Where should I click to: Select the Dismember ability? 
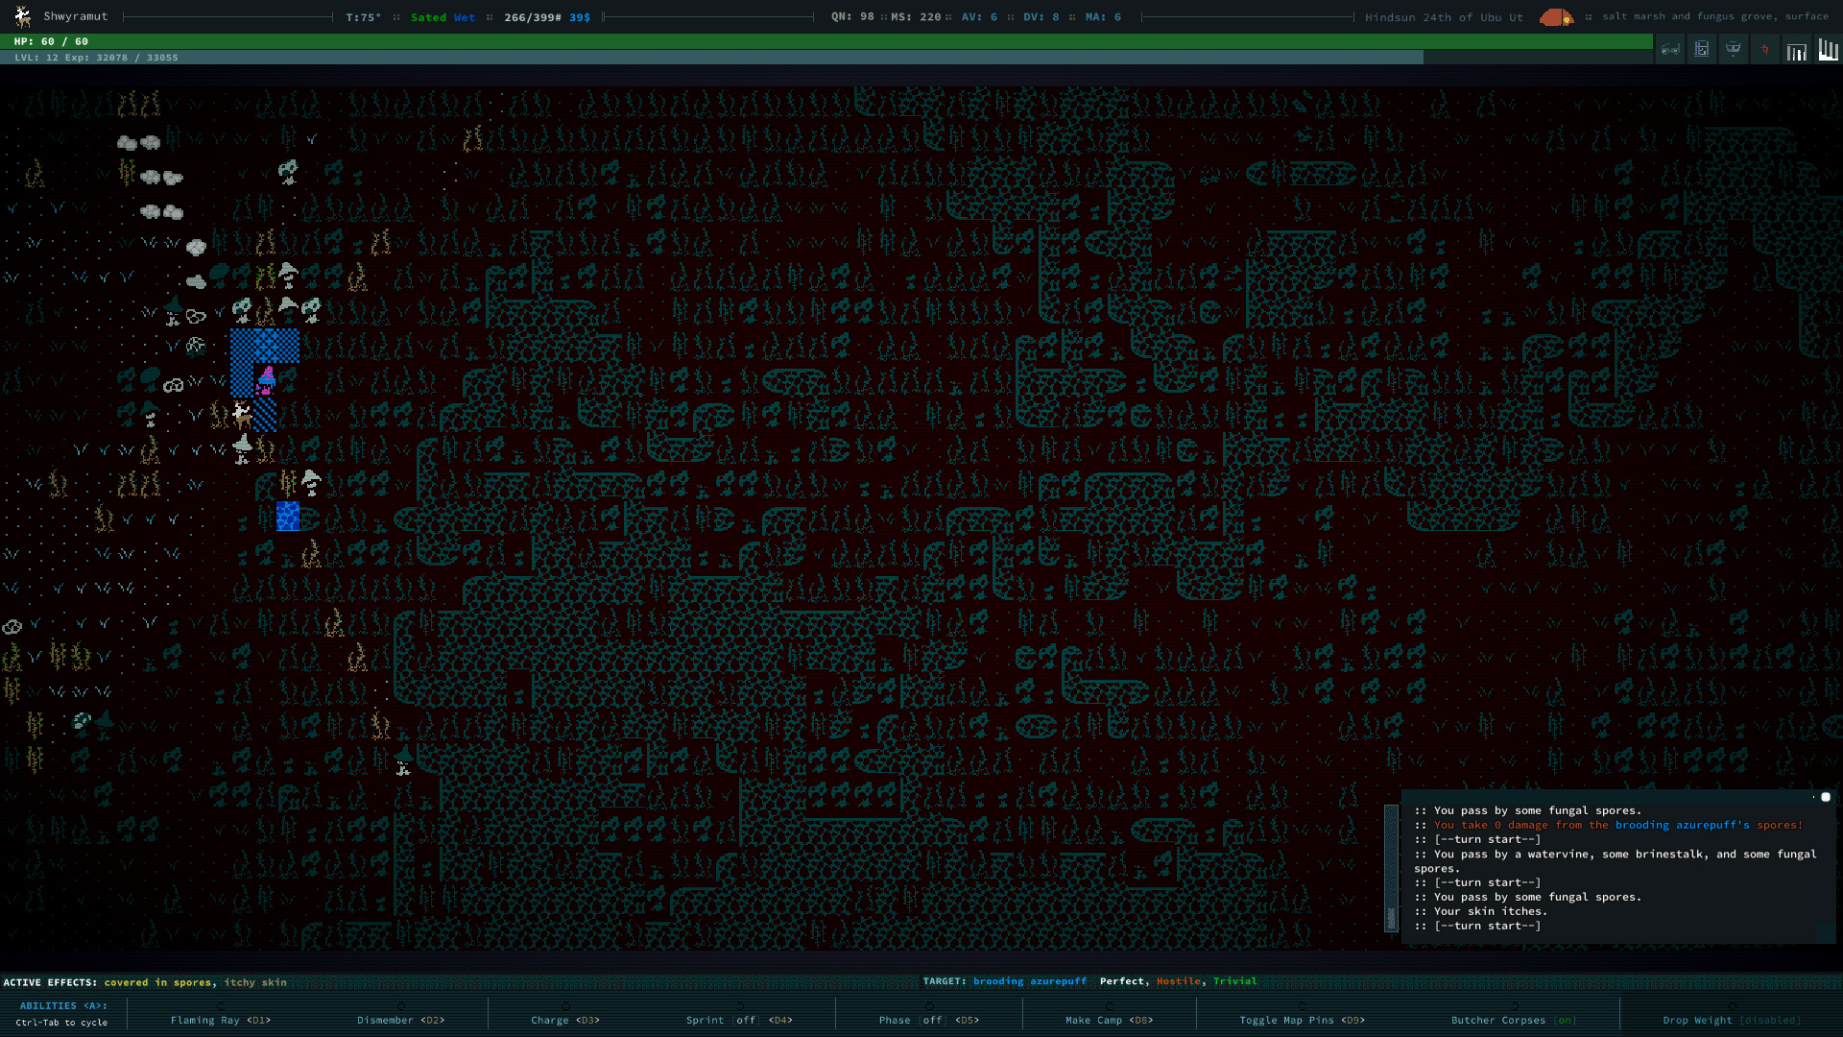point(400,1020)
